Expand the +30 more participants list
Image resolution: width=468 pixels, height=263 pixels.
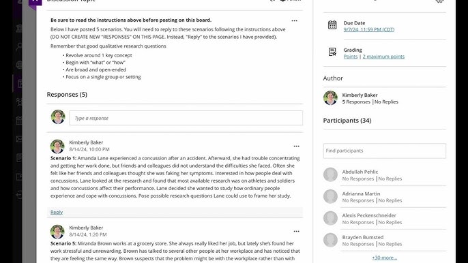click(385, 258)
